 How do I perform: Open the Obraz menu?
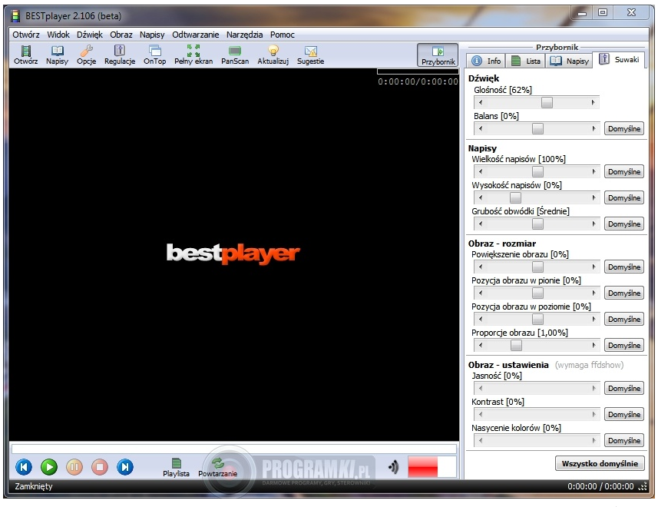click(121, 35)
